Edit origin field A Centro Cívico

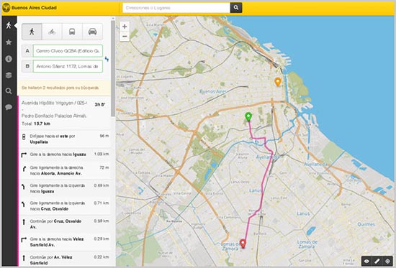68,51
